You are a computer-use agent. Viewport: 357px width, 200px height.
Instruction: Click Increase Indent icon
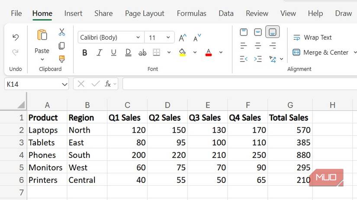[x=258, y=59]
